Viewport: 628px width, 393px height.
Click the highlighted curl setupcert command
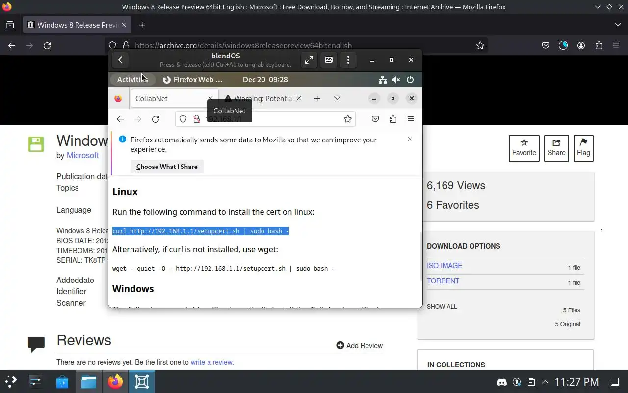coord(201,231)
